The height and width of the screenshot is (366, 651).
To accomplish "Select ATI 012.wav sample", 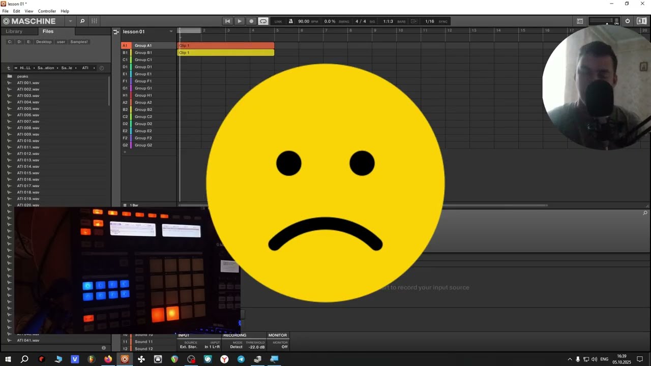I will point(28,154).
